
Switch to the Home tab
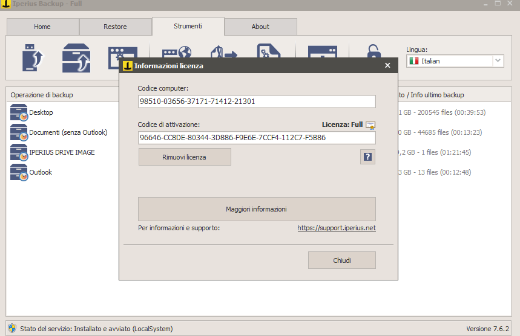pos(42,27)
